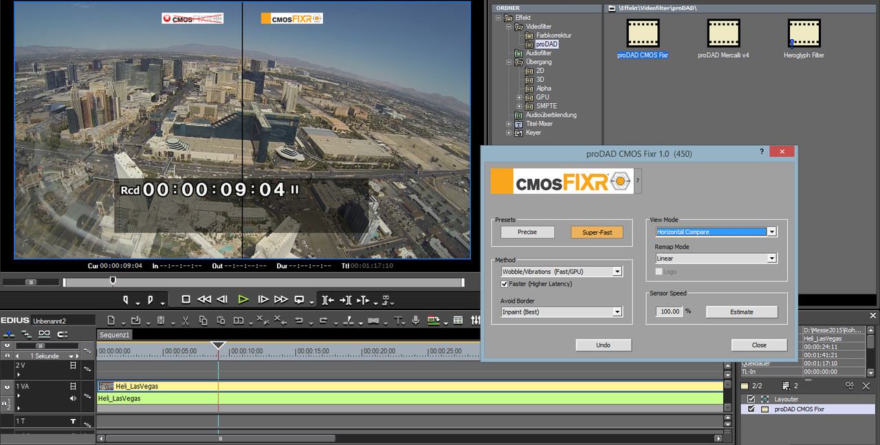Click the Precise preset button

(x=527, y=232)
